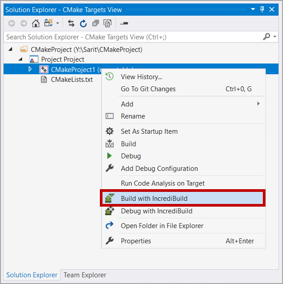Image resolution: width=283 pixels, height=284 pixels.
Task: Choose Debug with IncrediBuild
Action: [x=156, y=211]
